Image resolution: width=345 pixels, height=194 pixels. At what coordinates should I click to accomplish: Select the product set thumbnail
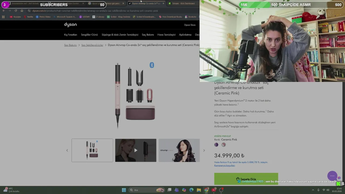(x=92, y=150)
